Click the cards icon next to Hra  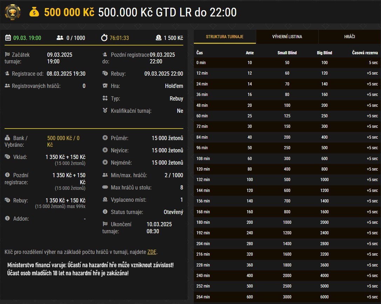pos(105,85)
